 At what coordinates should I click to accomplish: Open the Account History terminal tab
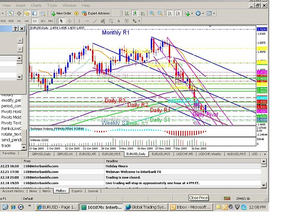click(x=13, y=191)
